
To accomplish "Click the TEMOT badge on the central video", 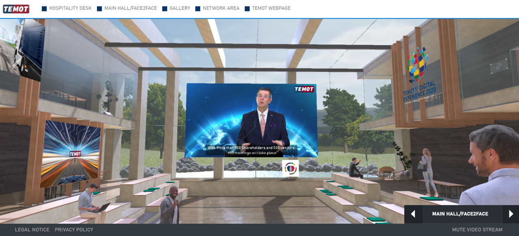I will pyautogui.click(x=304, y=89).
